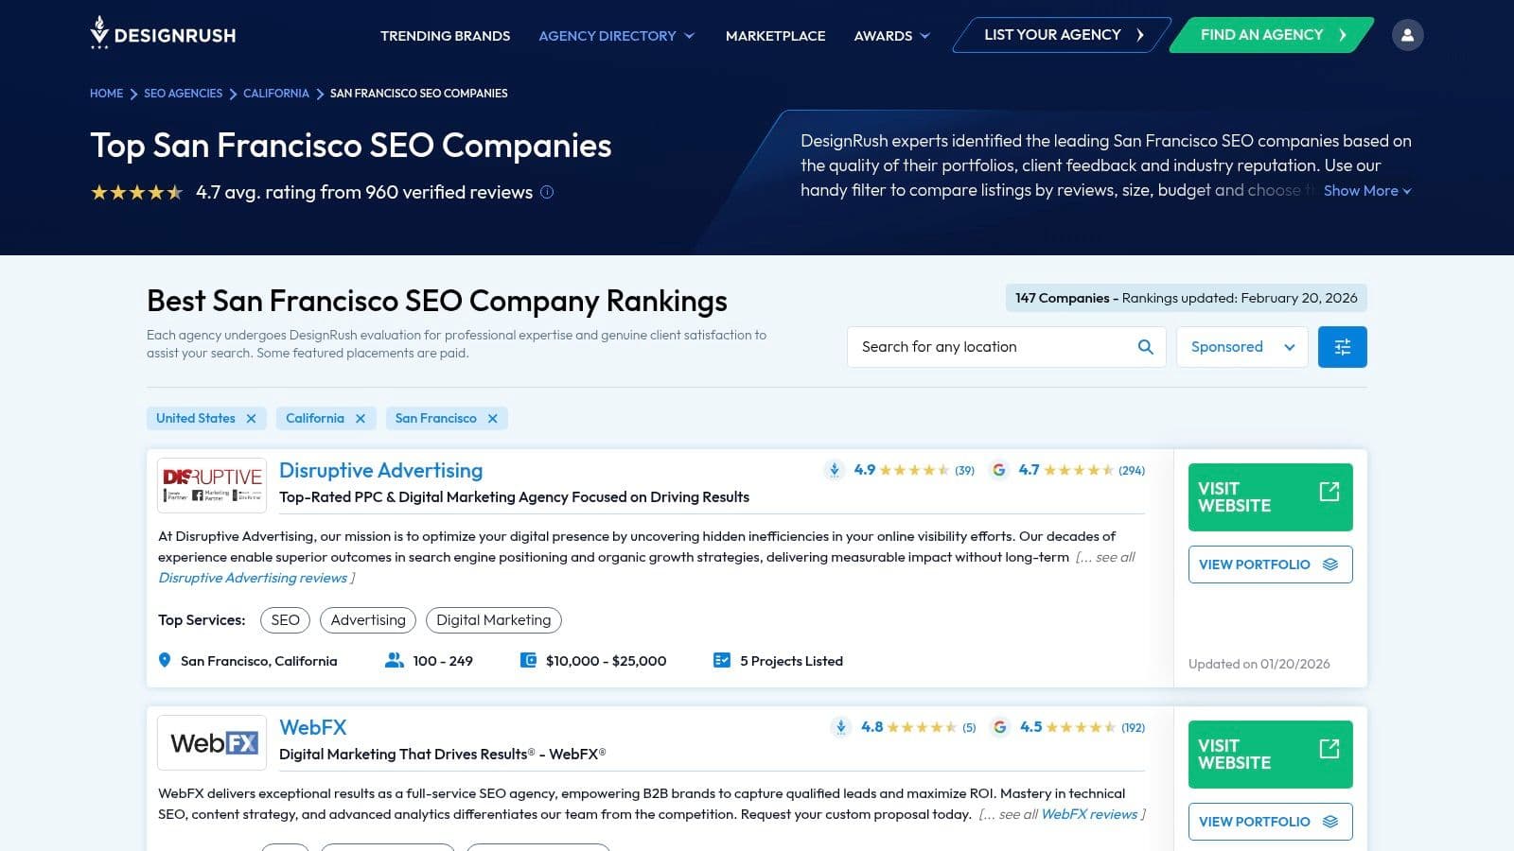Expand the Awards dropdown menu

(891, 36)
